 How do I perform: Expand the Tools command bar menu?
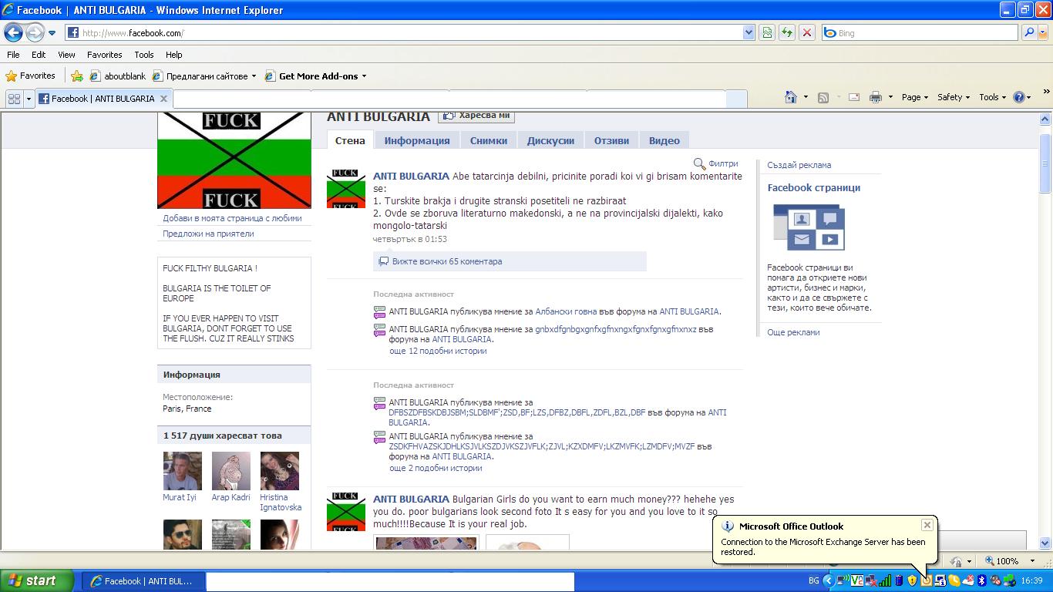click(x=993, y=97)
